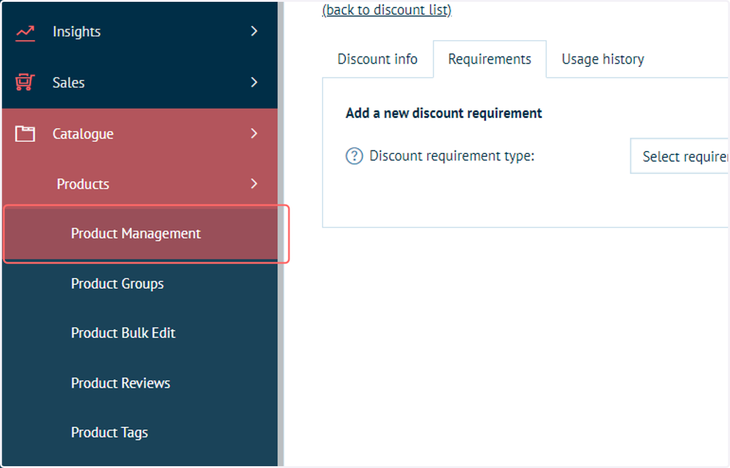Screen dimensions: 730x468
Task: Open Product Groups page
Action: pyautogui.click(x=139, y=284)
